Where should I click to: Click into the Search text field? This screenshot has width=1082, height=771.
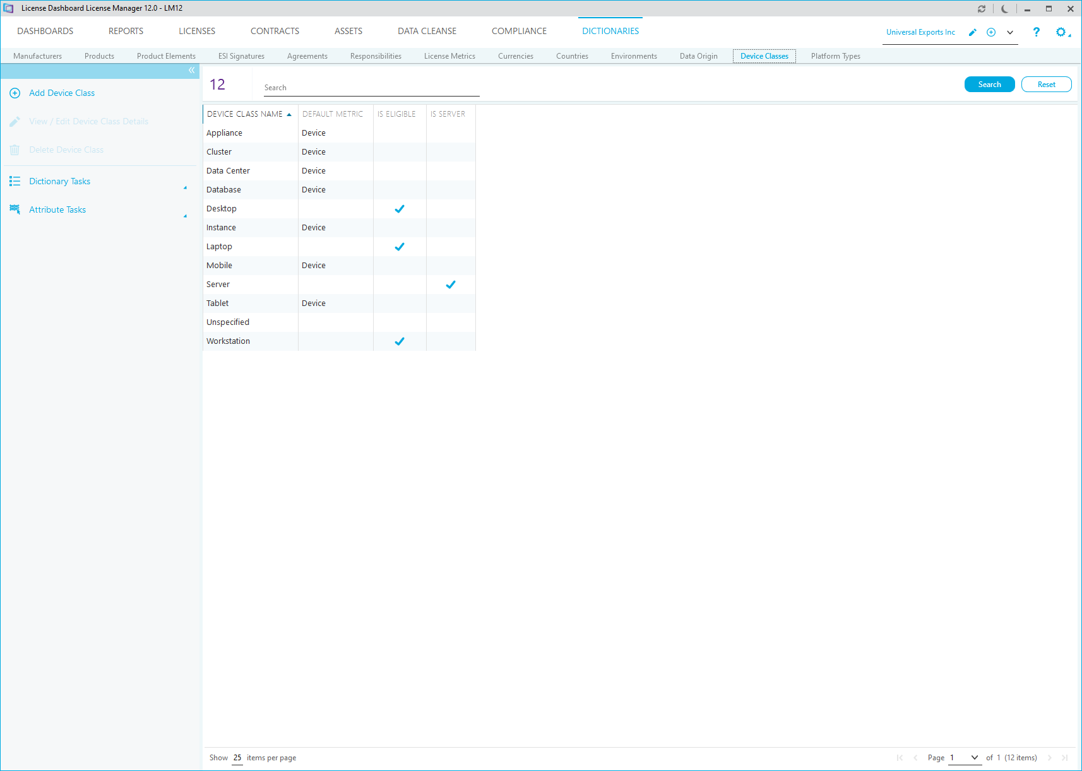(x=371, y=88)
